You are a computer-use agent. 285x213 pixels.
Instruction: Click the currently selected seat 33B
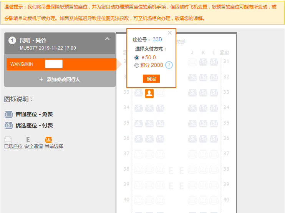(x=149, y=93)
